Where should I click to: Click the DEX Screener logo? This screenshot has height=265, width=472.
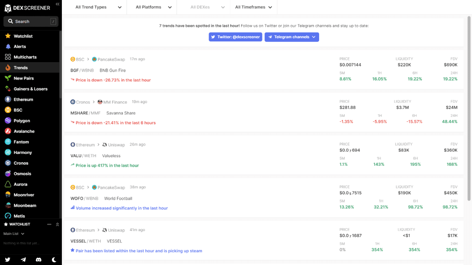27,8
